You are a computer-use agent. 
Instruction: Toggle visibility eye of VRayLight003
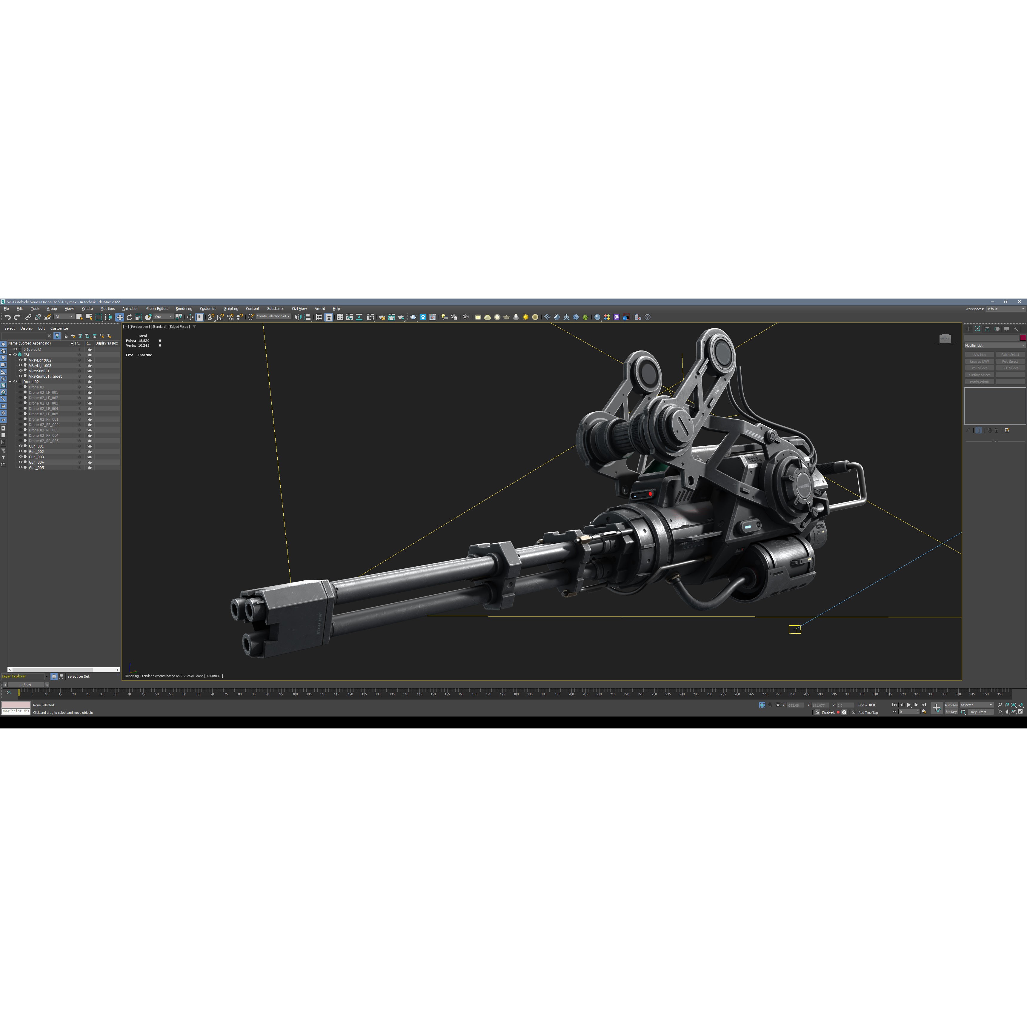pos(20,365)
